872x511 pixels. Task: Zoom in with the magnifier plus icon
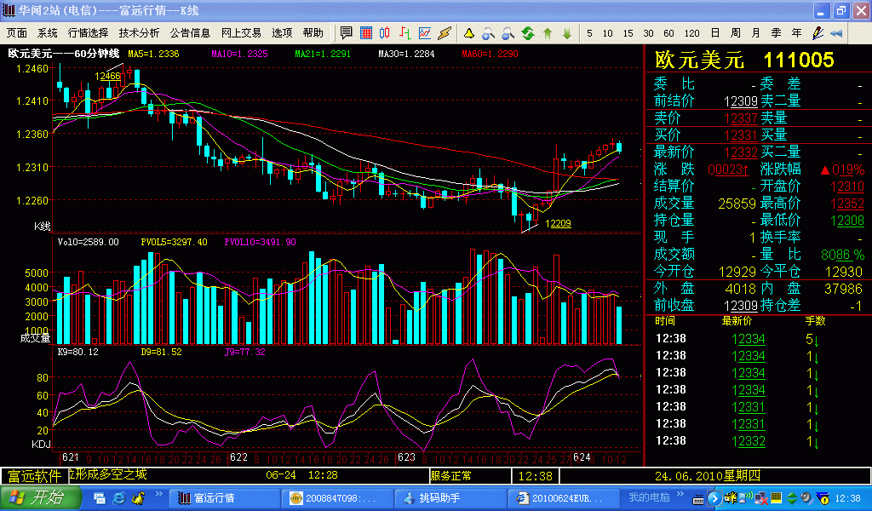(x=488, y=33)
